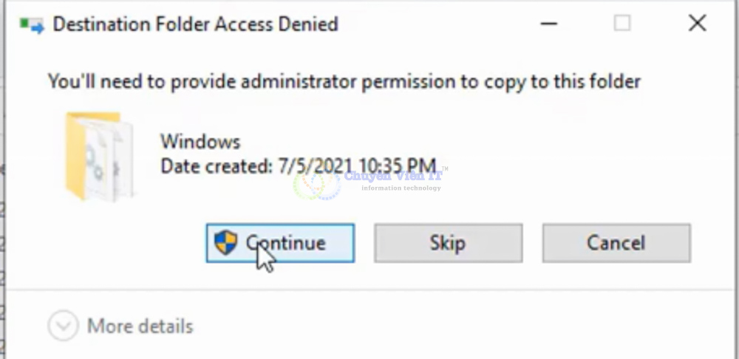This screenshot has width=739, height=359.
Task: Click the administrator permission message text
Action: click(344, 81)
